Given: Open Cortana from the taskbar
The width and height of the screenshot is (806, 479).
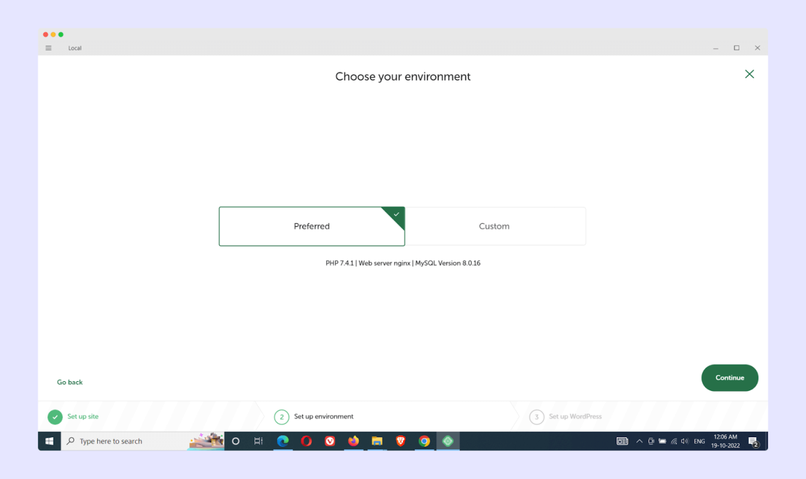Looking at the screenshot, I should (x=236, y=441).
